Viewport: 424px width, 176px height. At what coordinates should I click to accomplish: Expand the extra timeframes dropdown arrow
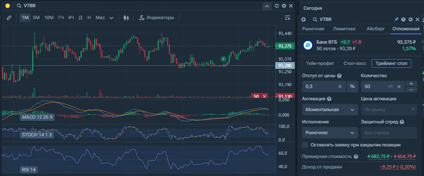click(x=111, y=18)
